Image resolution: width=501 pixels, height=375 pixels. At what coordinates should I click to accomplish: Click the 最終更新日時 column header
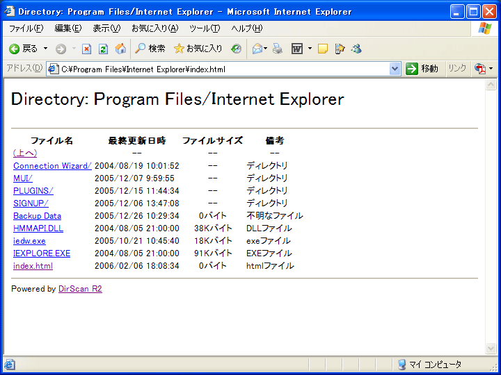(x=137, y=140)
